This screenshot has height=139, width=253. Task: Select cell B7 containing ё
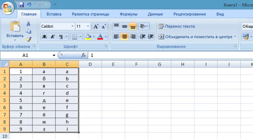pyautogui.click(x=44, y=115)
